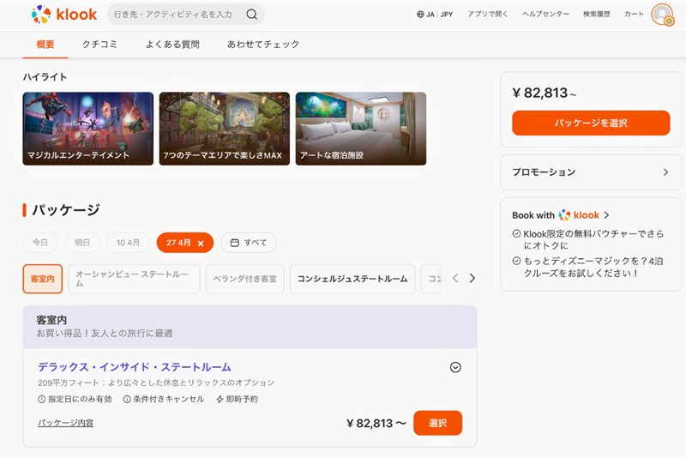Open calendar with すべて date button
Viewport: 686px width, 458px height.
point(249,243)
